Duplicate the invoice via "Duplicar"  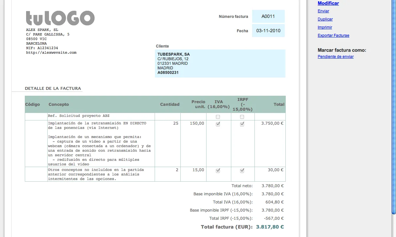(325, 19)
